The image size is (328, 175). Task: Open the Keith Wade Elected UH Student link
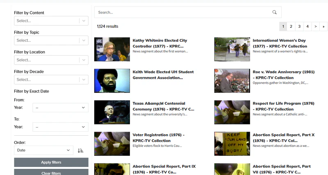pyautogui.click(x=163, y=74)
